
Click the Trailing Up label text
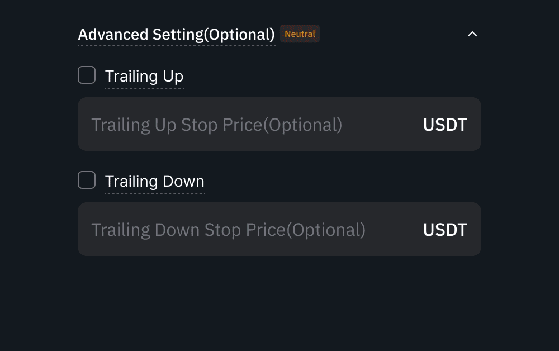pos(144,76)
